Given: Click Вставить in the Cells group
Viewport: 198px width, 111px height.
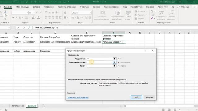Looking at the screenshot, I should point(141,11).
